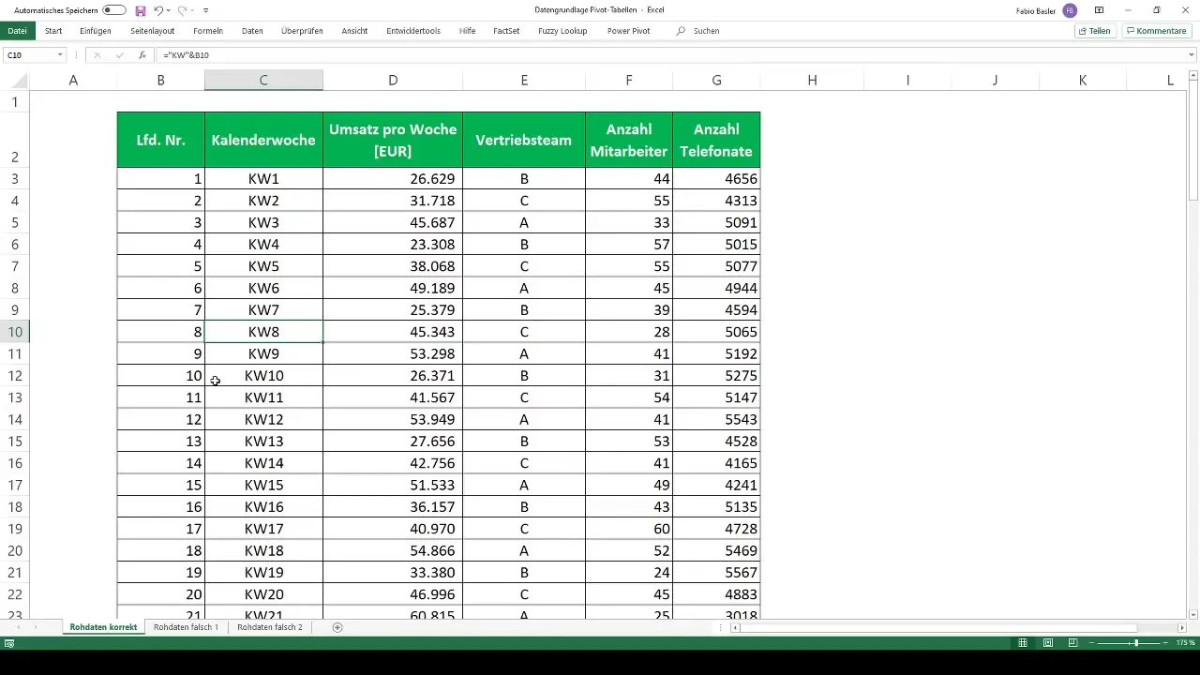Open the Rohdaten korrekt sheet tab
The width and height of the screenshot is (1200, 675).
103,627
